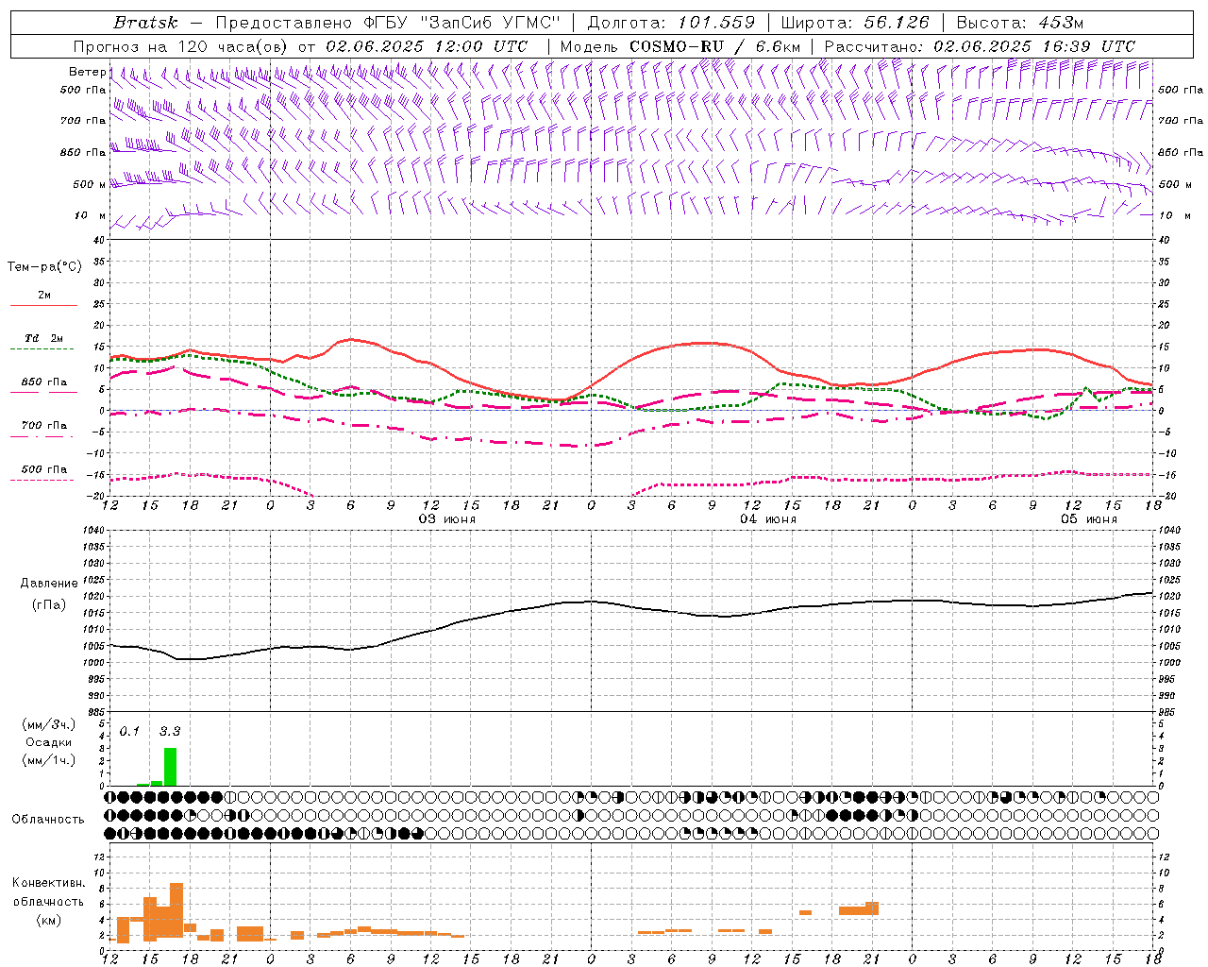Click the Широта: 56.126 latitude value

[x=855, y=23]
